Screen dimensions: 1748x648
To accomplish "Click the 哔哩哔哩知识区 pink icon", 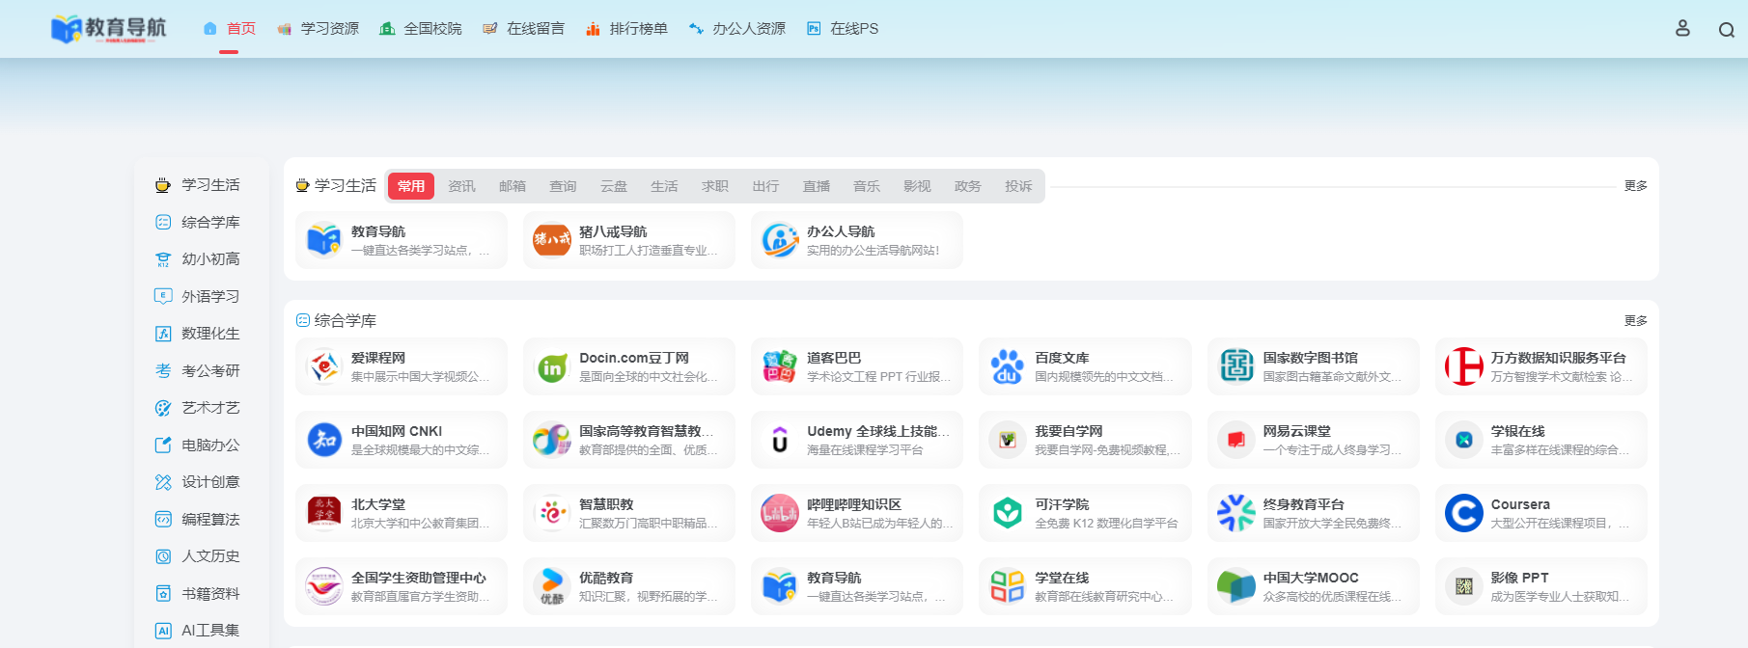I will [780, 513].
